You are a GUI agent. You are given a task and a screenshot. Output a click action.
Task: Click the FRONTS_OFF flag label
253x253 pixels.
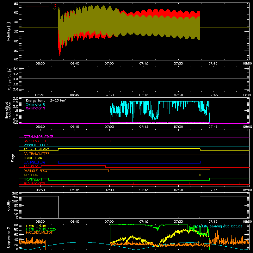click(33, 179)
